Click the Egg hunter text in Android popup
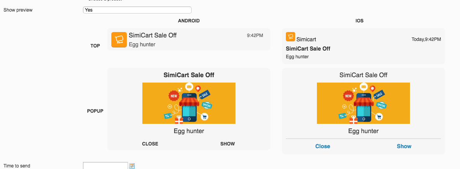The height and width of the screenshot is (169, 460). pos(189,131)
